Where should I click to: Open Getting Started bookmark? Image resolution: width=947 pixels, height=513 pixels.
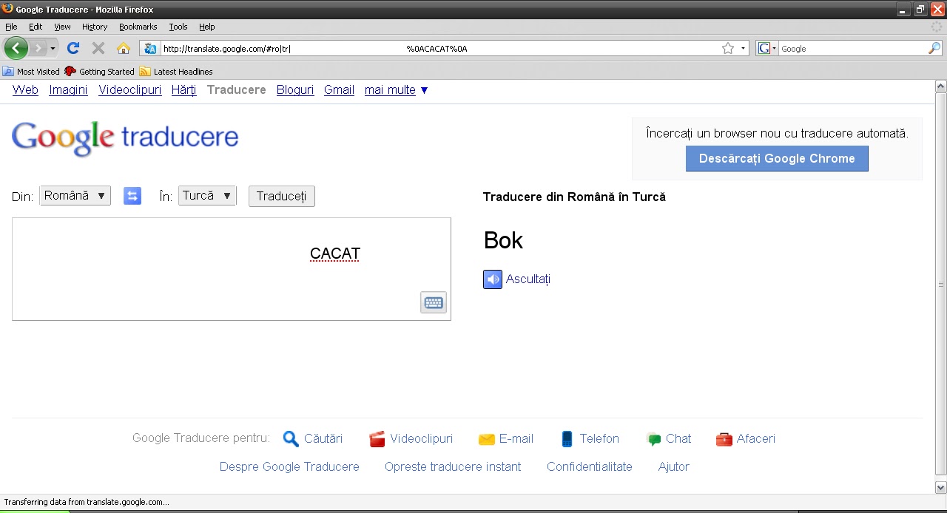pos(100,72)
